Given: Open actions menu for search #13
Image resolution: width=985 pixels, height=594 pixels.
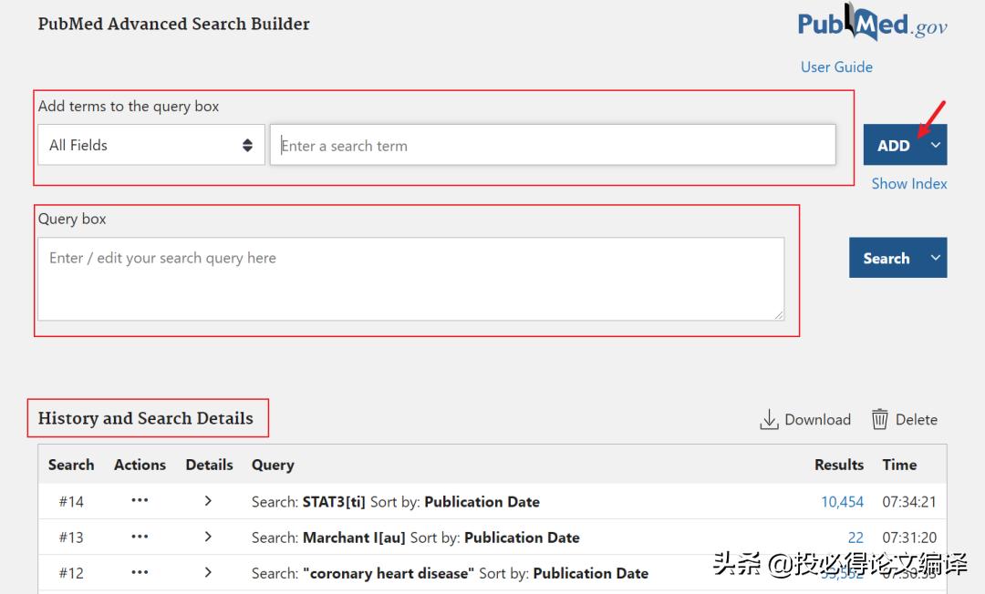Looking at the screenshot, I should tap(140, 538).
